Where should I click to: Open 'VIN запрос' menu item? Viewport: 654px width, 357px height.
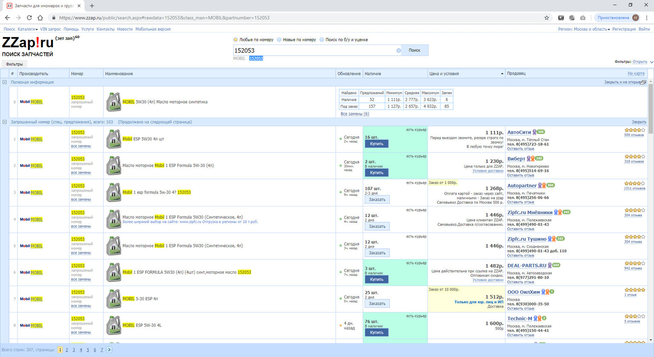(50, 29)
